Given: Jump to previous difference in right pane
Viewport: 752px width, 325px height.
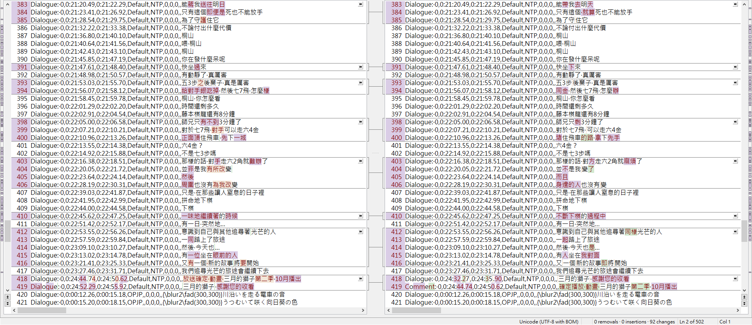Looking at the screenshot, I should click(x=745, y=297).
